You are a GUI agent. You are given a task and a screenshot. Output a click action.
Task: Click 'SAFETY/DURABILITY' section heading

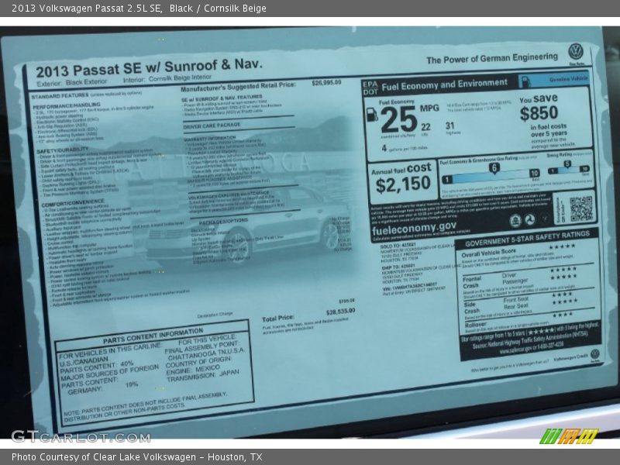(63, 150)
